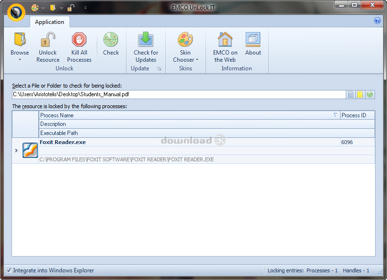Image resolution: width=387 pixels, height=280 pixels.
Task: Click the EMCO round application menu button
Action: [16, 12]
